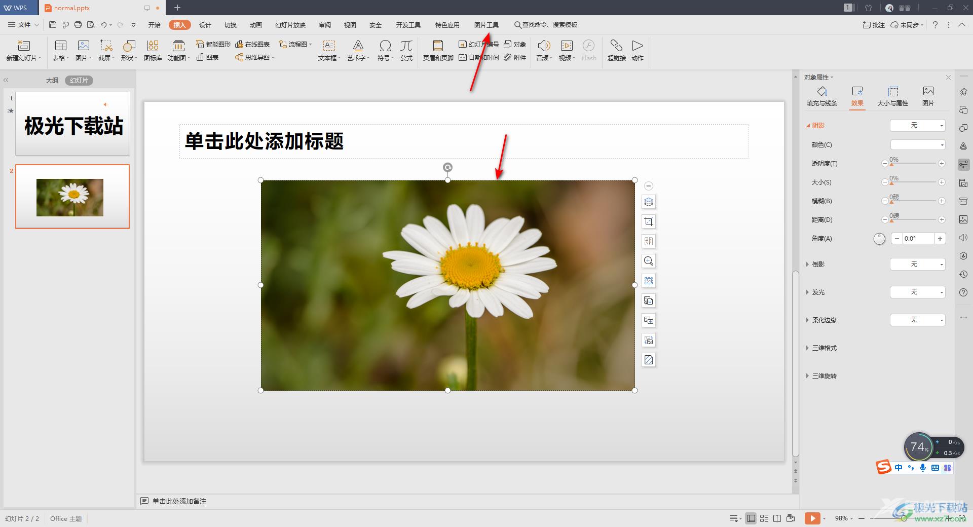This screenshot has width=973, height=527.
Task: Open the shadow Color (颜色) dropdown
Action: pyautogui.click(x=918, y=145)
